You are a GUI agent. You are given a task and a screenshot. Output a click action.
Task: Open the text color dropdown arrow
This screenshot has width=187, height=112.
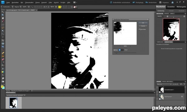61,7
